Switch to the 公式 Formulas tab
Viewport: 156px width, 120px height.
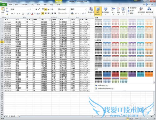[32, 5]
